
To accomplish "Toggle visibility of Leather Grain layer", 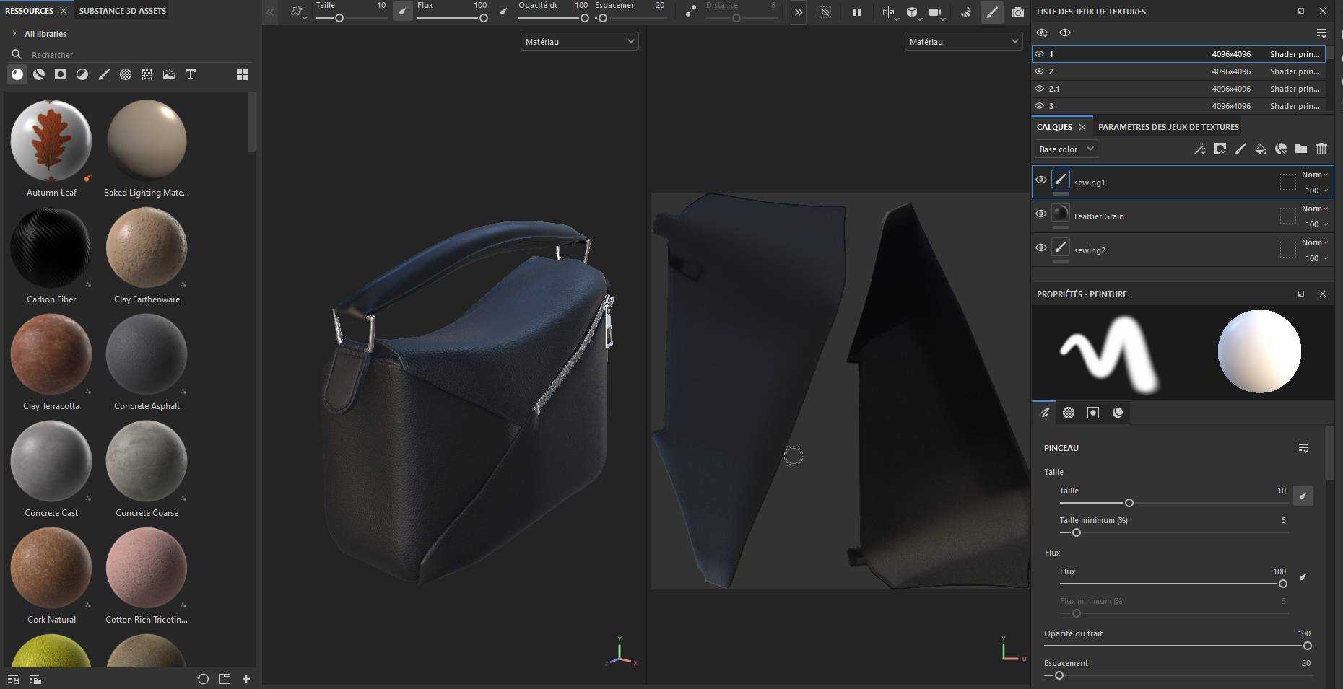I will (x=1041, y=214).
